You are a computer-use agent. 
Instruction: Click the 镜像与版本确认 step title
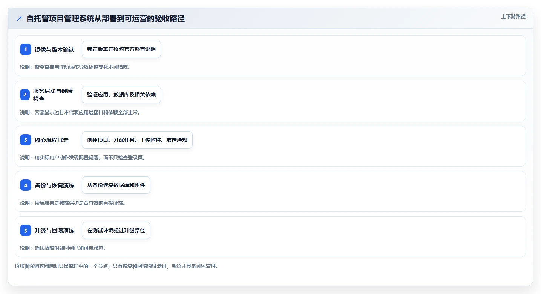tap(54, 49)
